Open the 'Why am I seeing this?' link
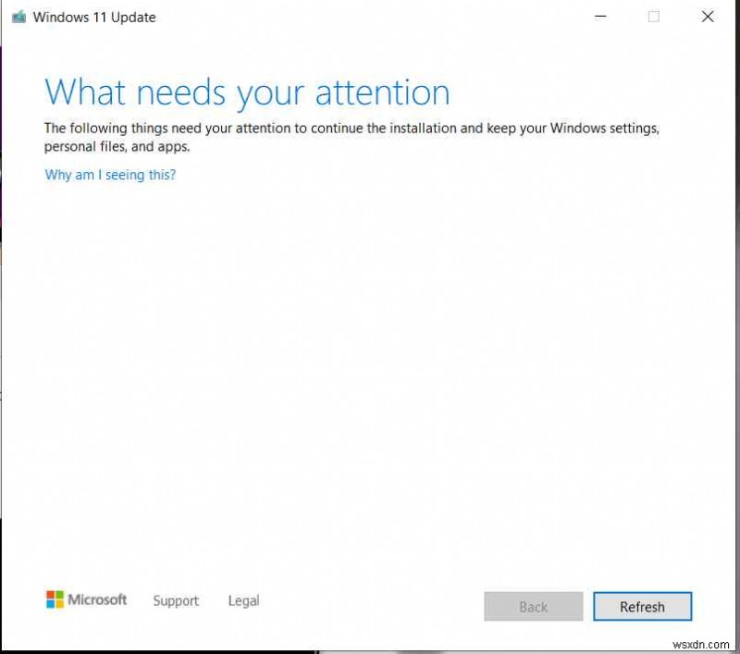740x654 pixels. pos(109,175)
